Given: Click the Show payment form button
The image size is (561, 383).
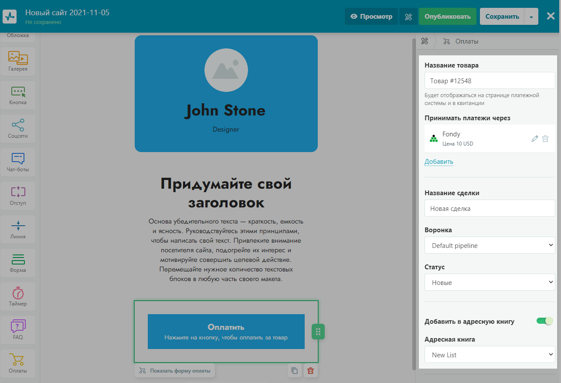Looking at the screenshot, I should coord(175,371).
